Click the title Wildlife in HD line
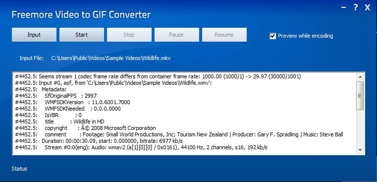The height and width of the screenshot is (182, 377). [59, 121]
